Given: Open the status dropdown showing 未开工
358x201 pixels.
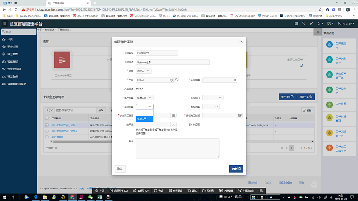Looking at the screenshot, I should coord(144,71).
